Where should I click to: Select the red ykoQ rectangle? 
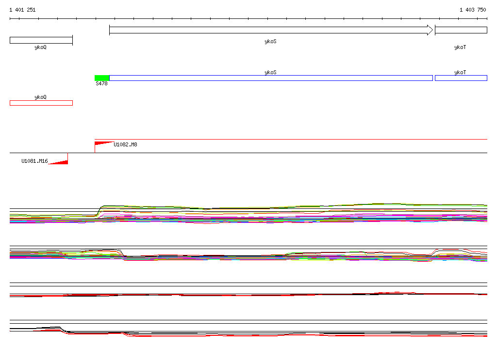click(x=41, y=103)
